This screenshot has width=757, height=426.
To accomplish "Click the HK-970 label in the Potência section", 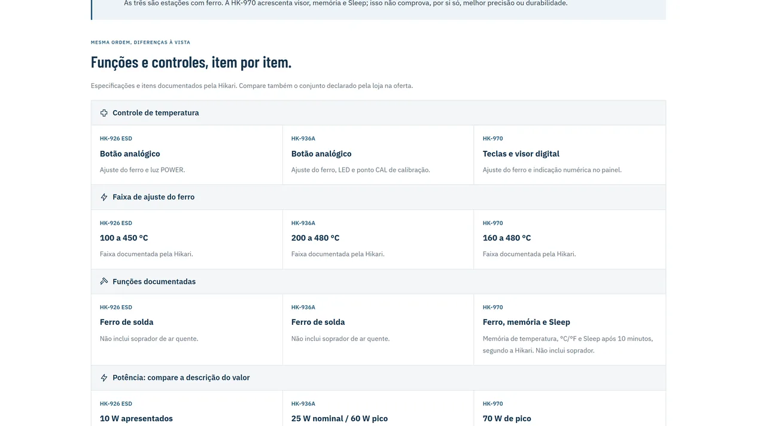I will point(493,404).
